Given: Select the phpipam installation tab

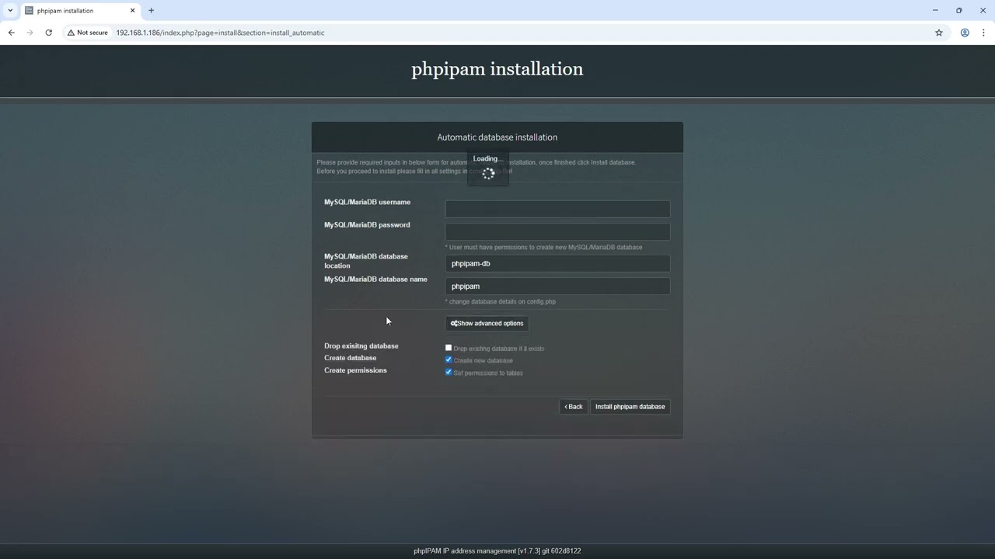Looking at the screenshot, I should (79, 11).
